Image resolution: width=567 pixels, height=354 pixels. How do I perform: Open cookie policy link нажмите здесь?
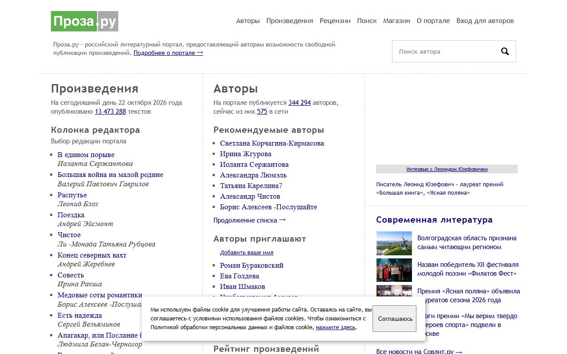point(335,327)
